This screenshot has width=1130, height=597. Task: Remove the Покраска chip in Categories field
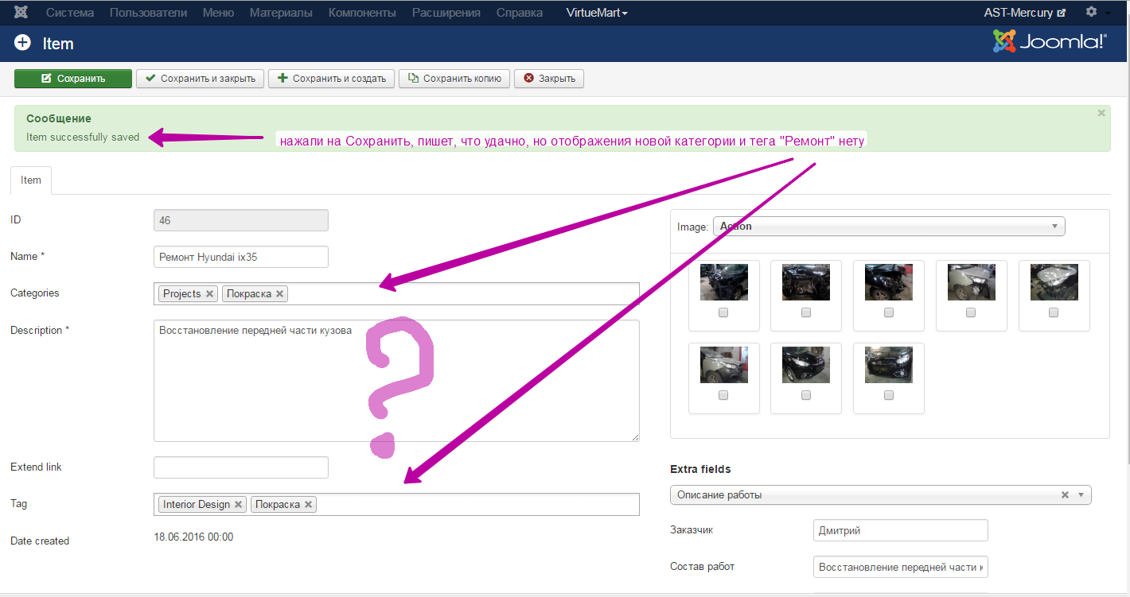point(280,294)
